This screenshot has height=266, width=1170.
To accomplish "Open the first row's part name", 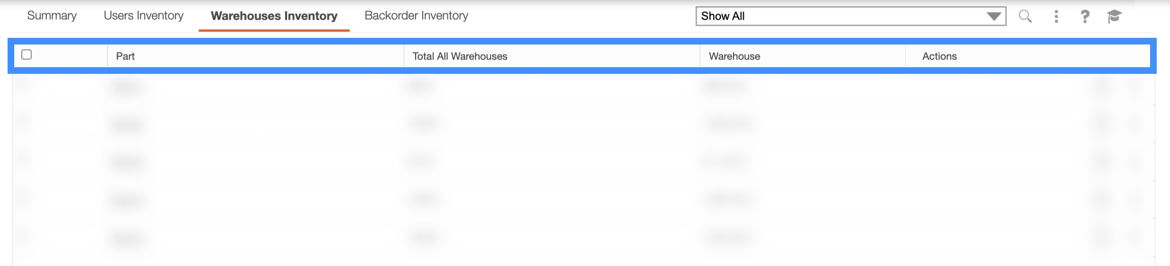I will point(127,87).
